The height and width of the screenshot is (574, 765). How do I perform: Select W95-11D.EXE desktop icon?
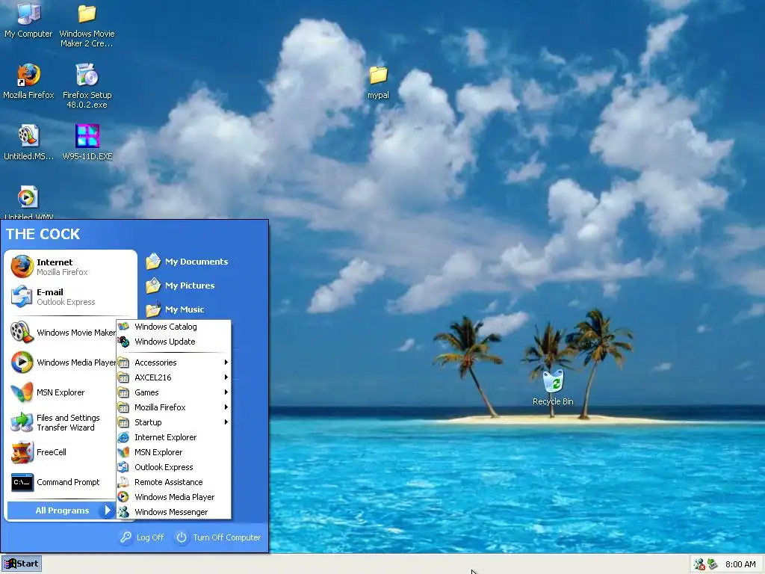(87, 143)
